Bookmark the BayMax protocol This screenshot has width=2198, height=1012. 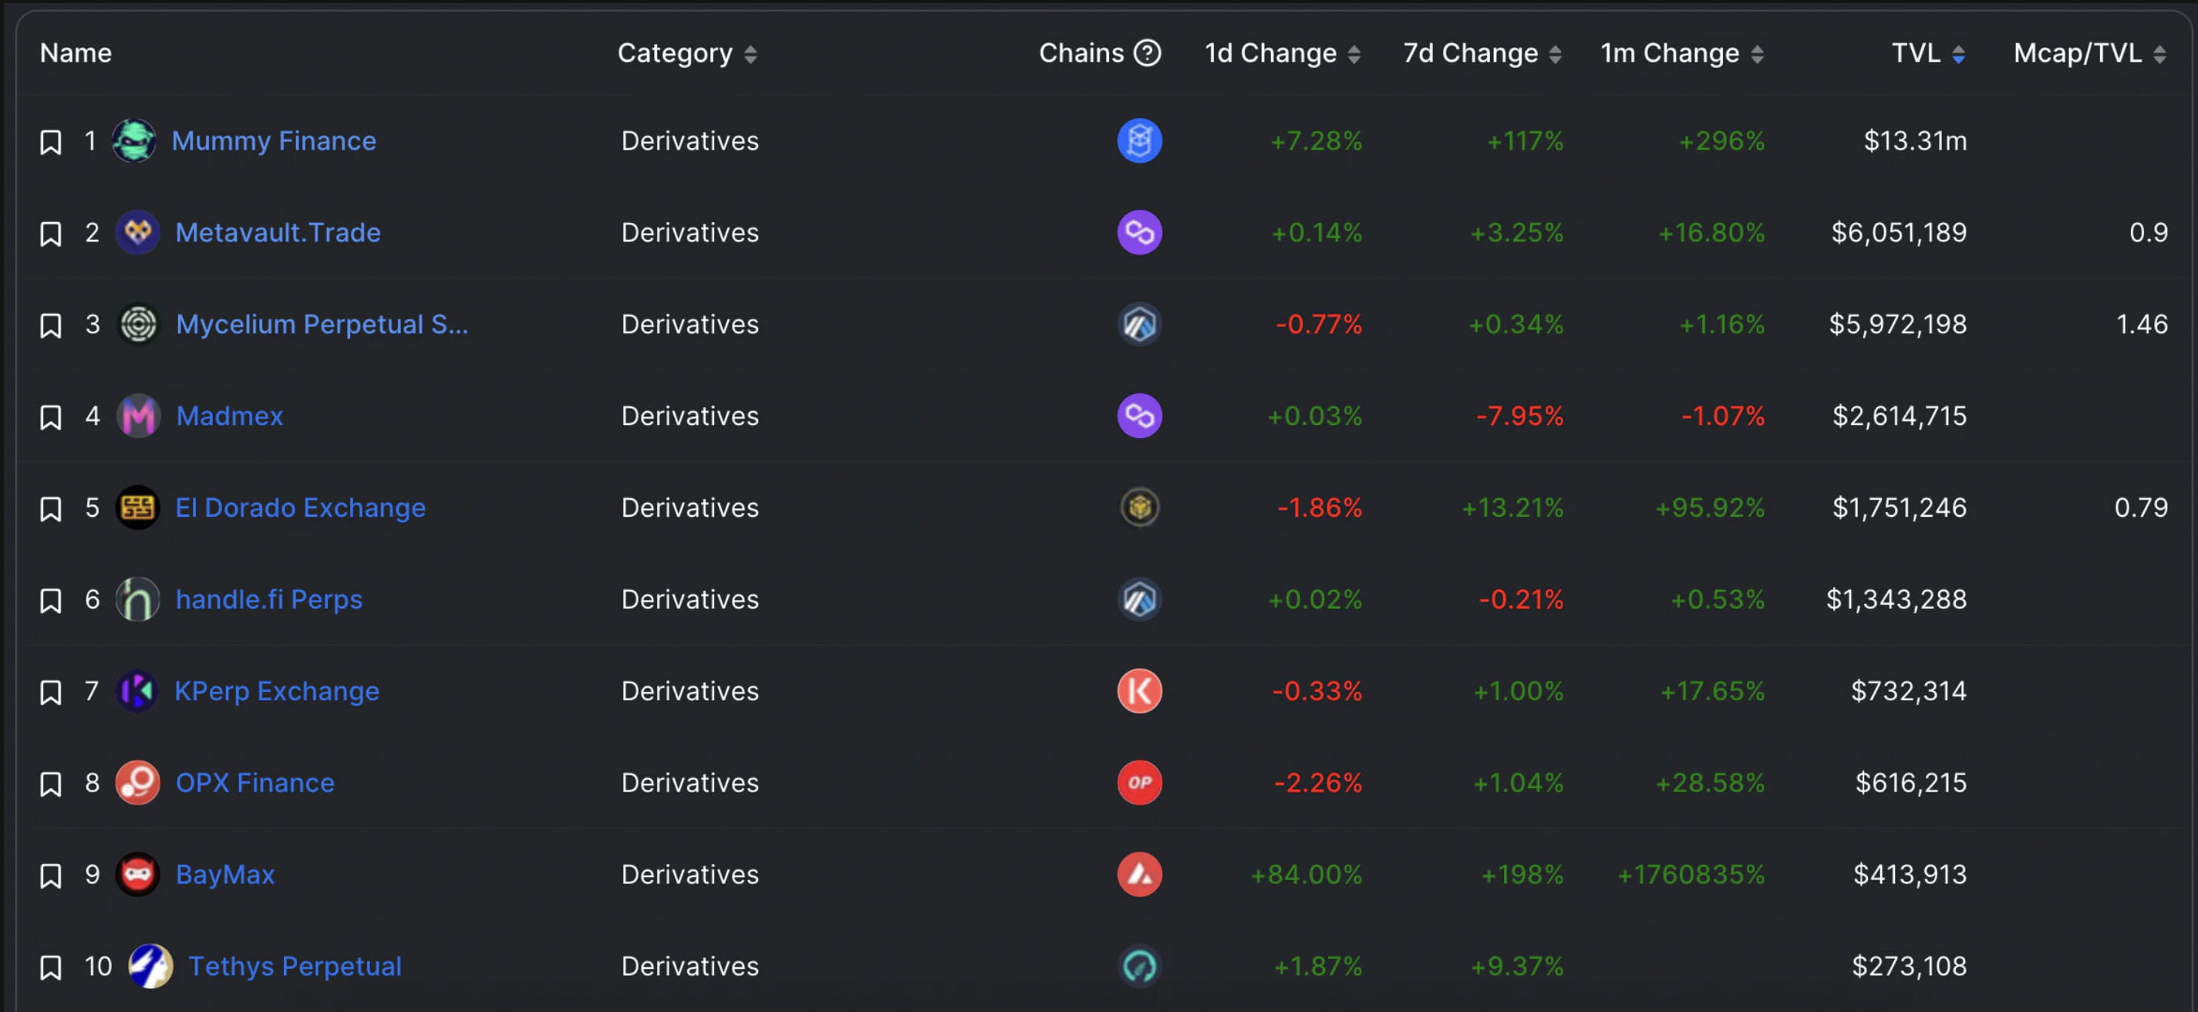click(x=51, y=876)
